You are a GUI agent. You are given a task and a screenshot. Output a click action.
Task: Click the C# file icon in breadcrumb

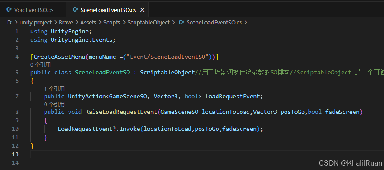click(181, 23)
